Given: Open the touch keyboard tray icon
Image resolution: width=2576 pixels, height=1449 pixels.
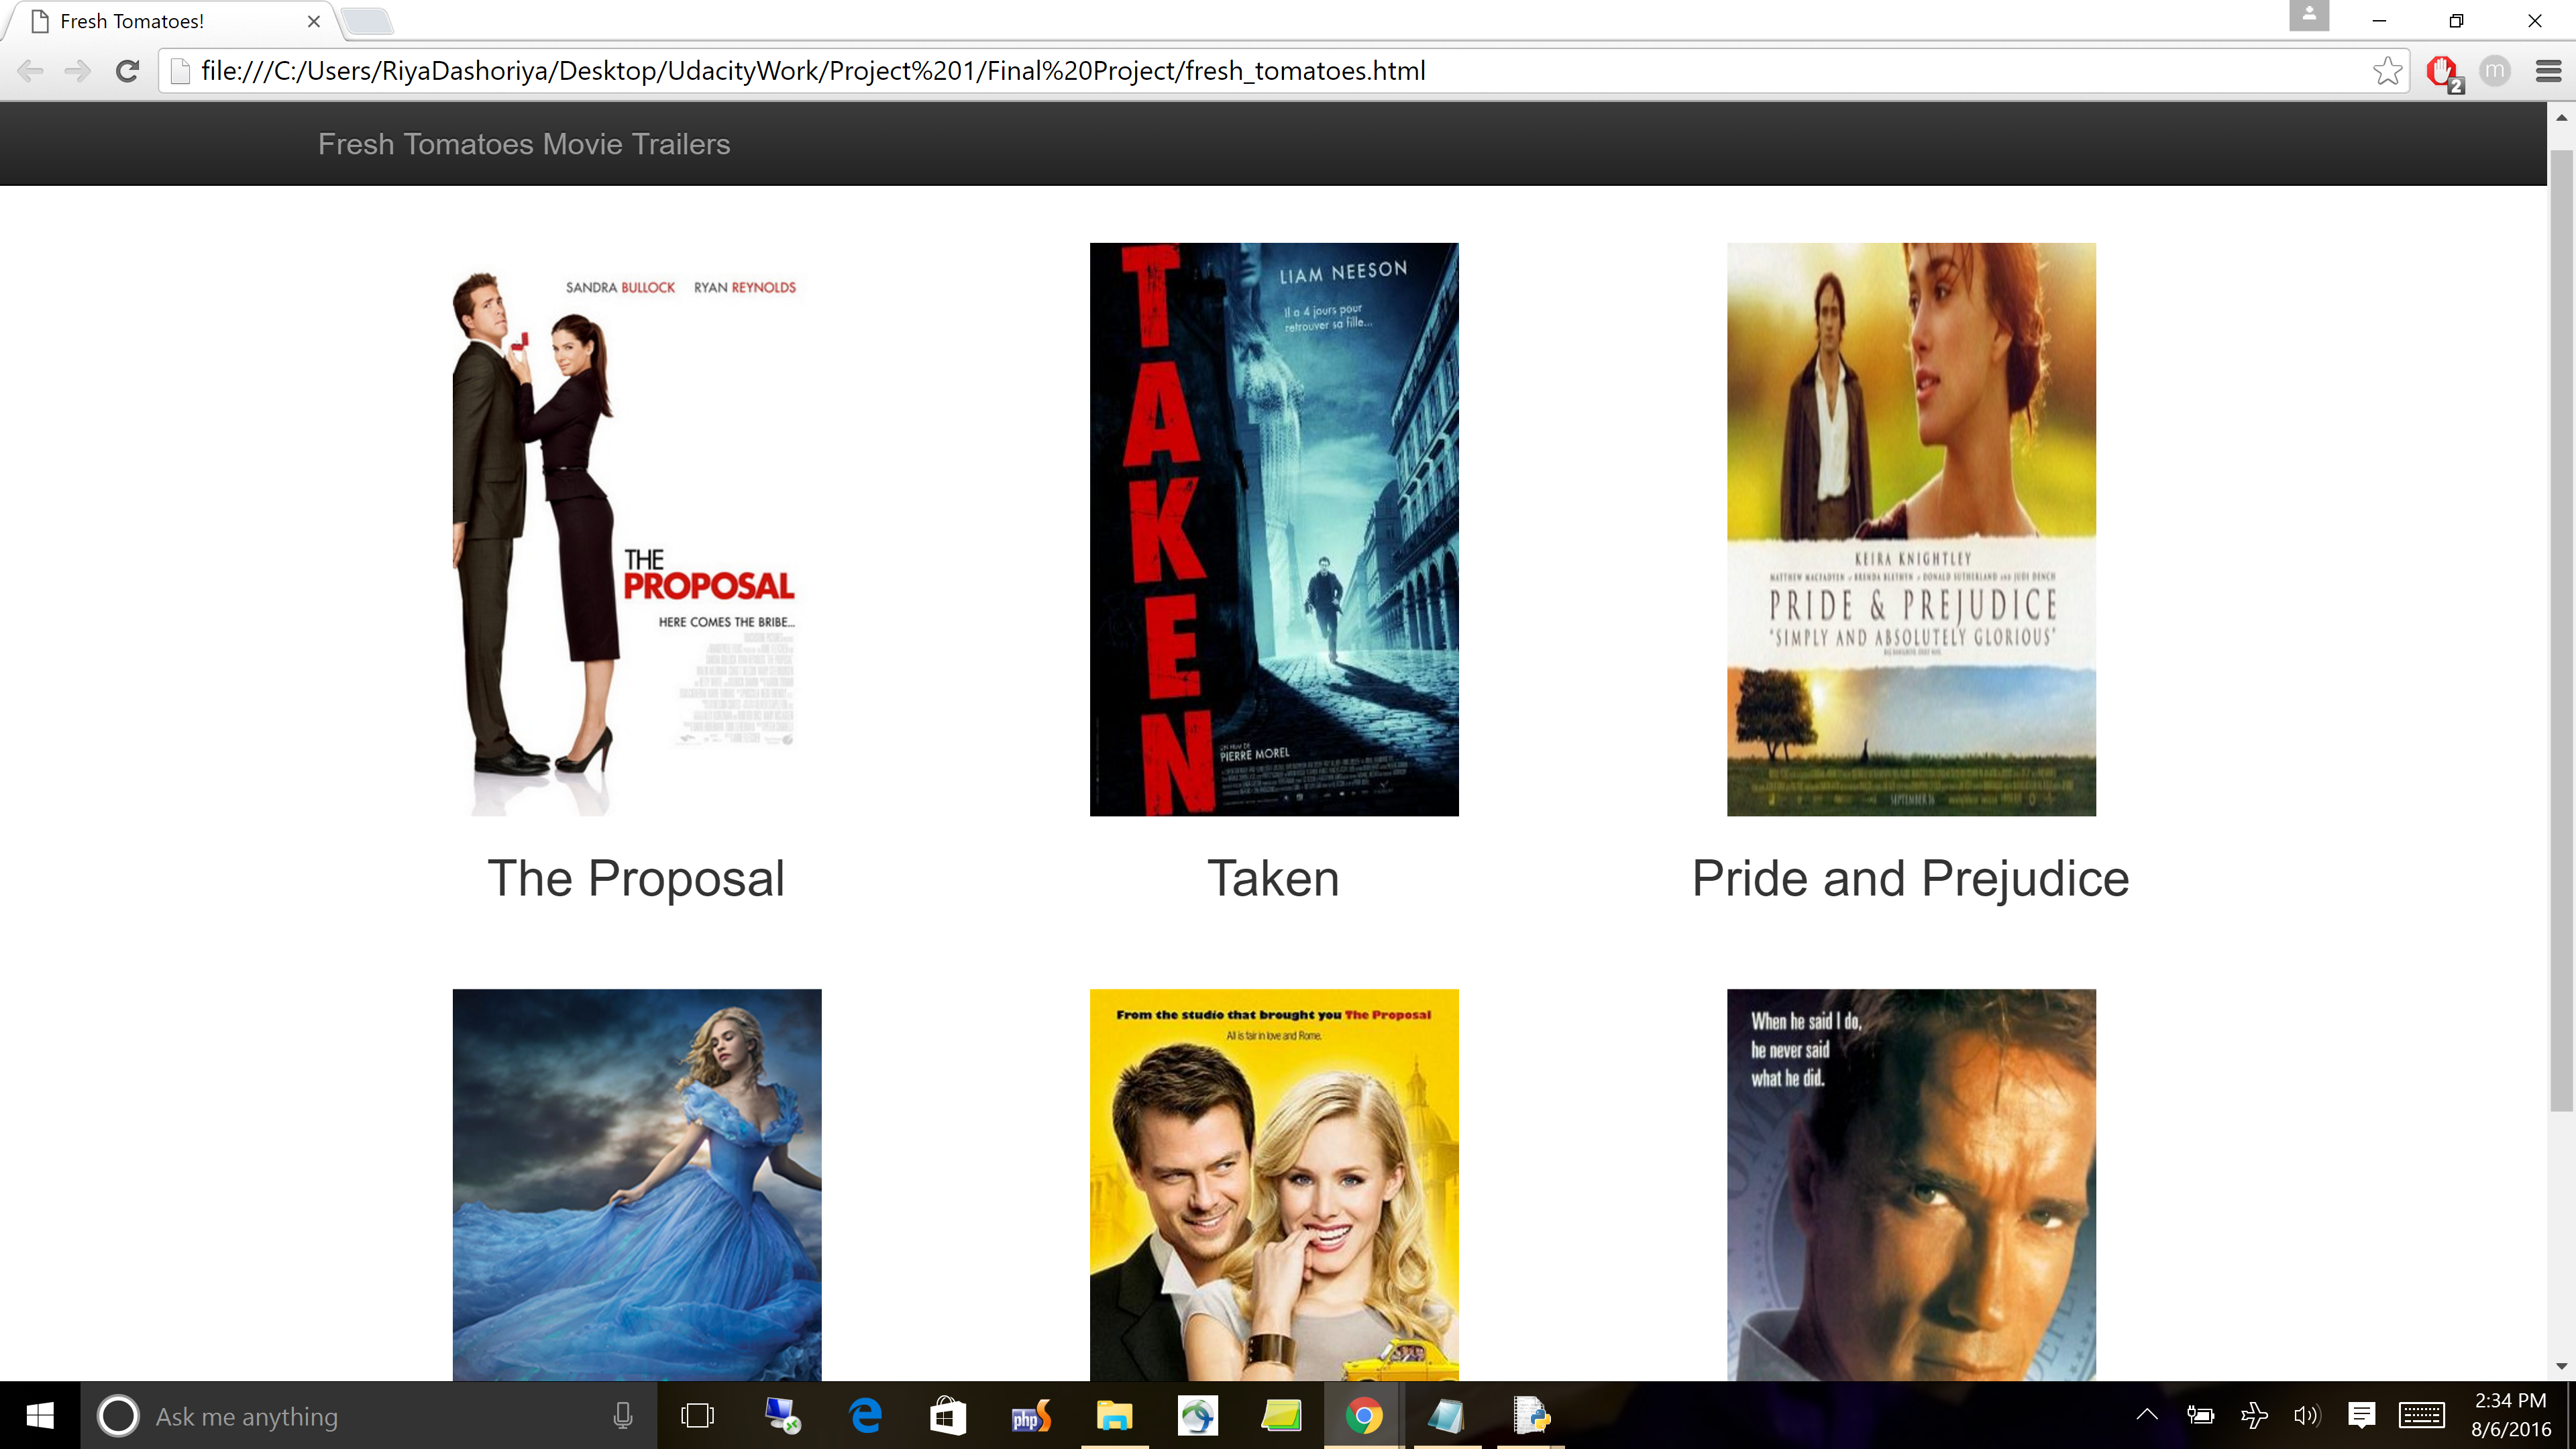Looking at the screenshot, I should pyautogui.click(x=2422, y=1415).
